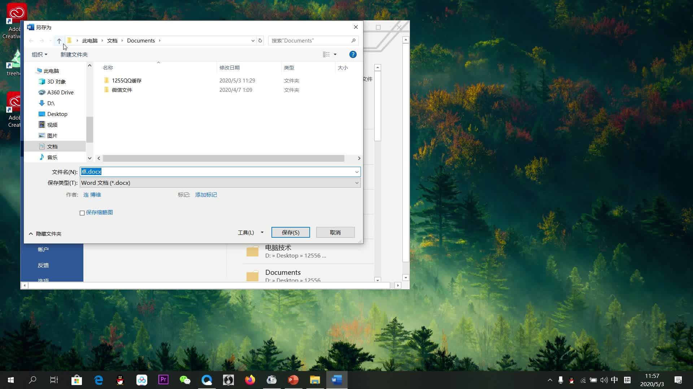693x389 pixels.
Task: Open the view options dropdown arrow
Action: click(x=335, y=54)
